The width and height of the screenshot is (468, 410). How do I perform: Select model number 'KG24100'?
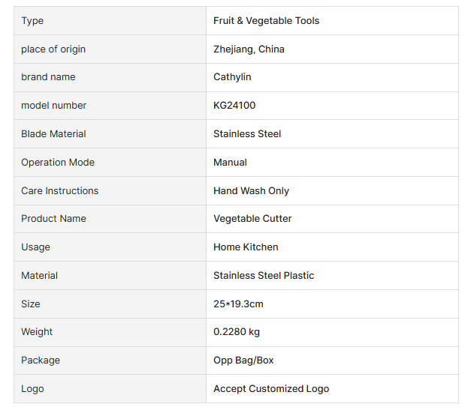[234, 106]
